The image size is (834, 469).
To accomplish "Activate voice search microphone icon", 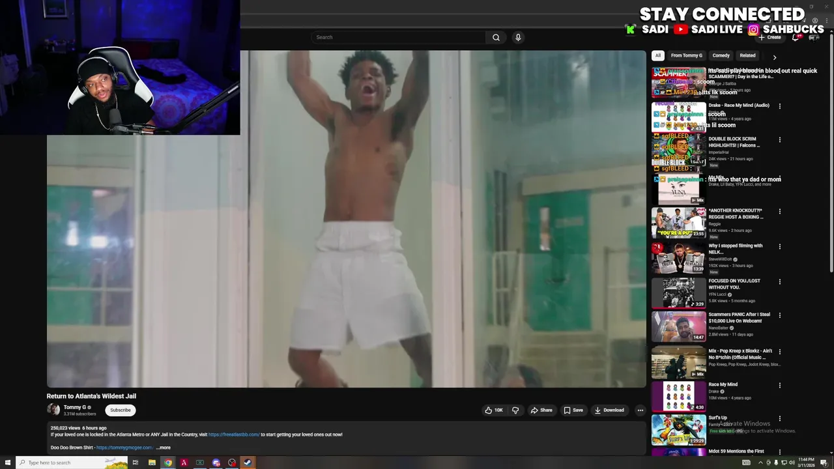I will tap(518, 37).
